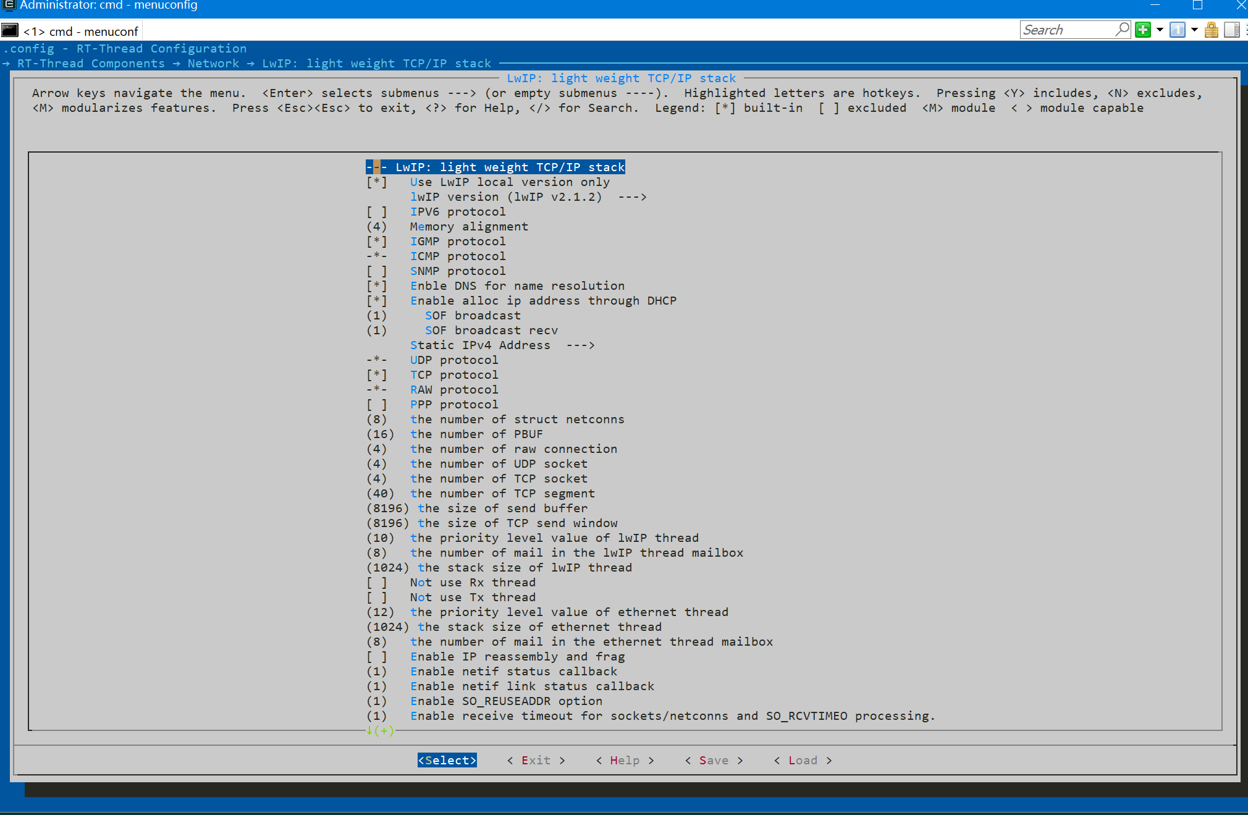Open dropdown arrow next to console number

[x=1194, y=30]
